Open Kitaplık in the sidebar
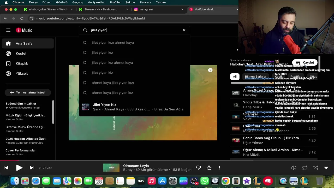Image resolution: width=334 pixels, height=188 pixels. (x=28, y=63)
